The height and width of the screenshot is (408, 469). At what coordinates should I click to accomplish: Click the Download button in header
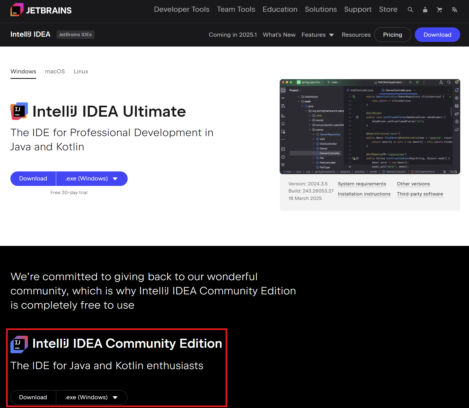point(437,35)
